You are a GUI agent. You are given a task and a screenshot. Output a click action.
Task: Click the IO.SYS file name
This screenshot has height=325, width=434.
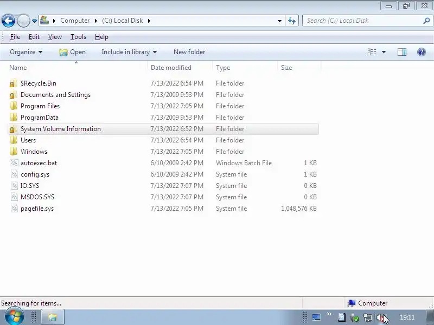tap(30, 186)
